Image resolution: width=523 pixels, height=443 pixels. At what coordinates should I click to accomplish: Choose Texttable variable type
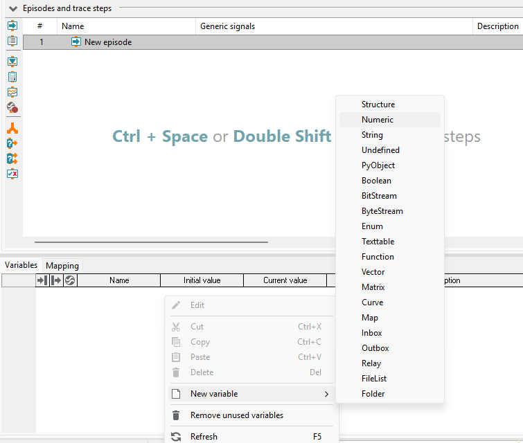tap(389, 242)
